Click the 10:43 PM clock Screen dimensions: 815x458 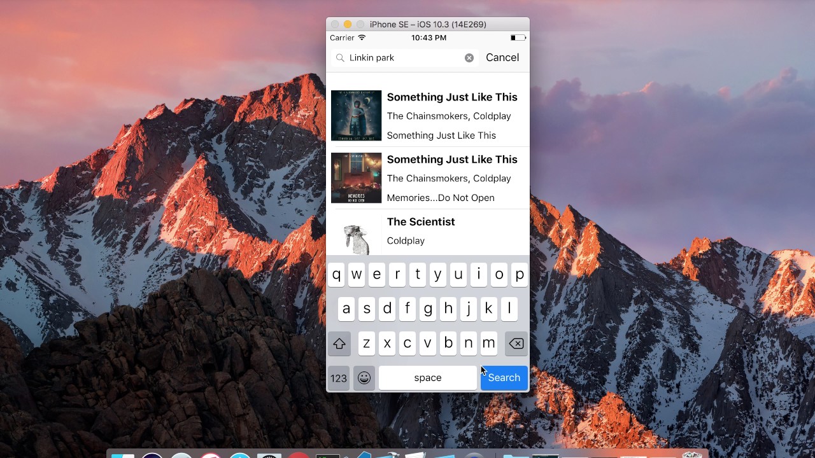(x=429, y=38)
